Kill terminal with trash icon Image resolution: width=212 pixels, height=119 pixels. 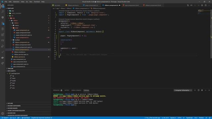click(202, 90)
